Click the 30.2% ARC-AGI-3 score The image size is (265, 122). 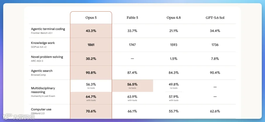point(91,59)
